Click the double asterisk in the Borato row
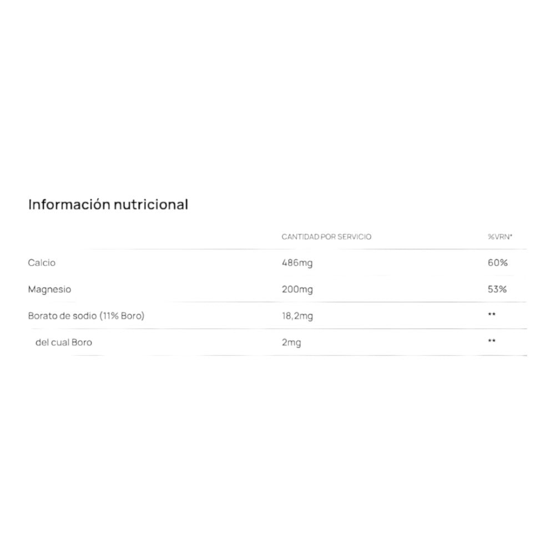Viewport: 555px width, 555px height. point(492,315)
